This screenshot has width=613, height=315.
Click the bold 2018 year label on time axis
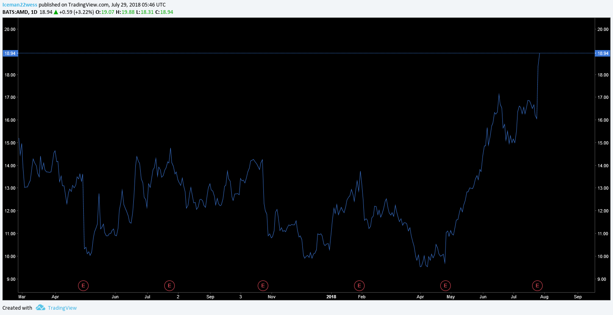pyautogui.click(x=332, y=297)
